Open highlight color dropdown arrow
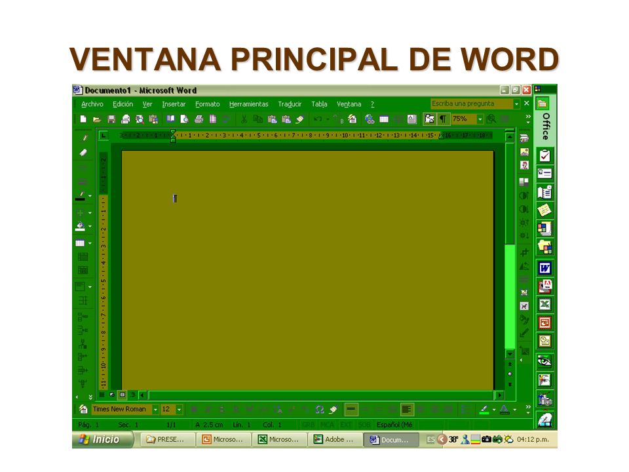 pos(494,410)
